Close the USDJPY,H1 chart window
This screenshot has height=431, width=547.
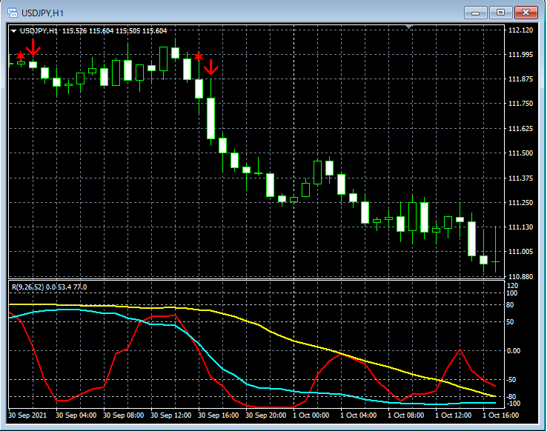[526, 13]
